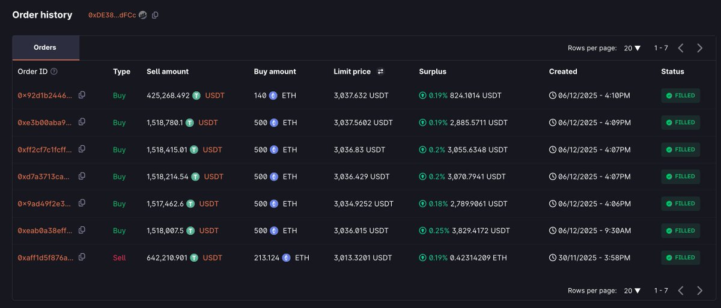This screenshot has height=308, width=721.
Task: Open the wallet address link 0xDE38...dFCc
Action: pos(112,15)
